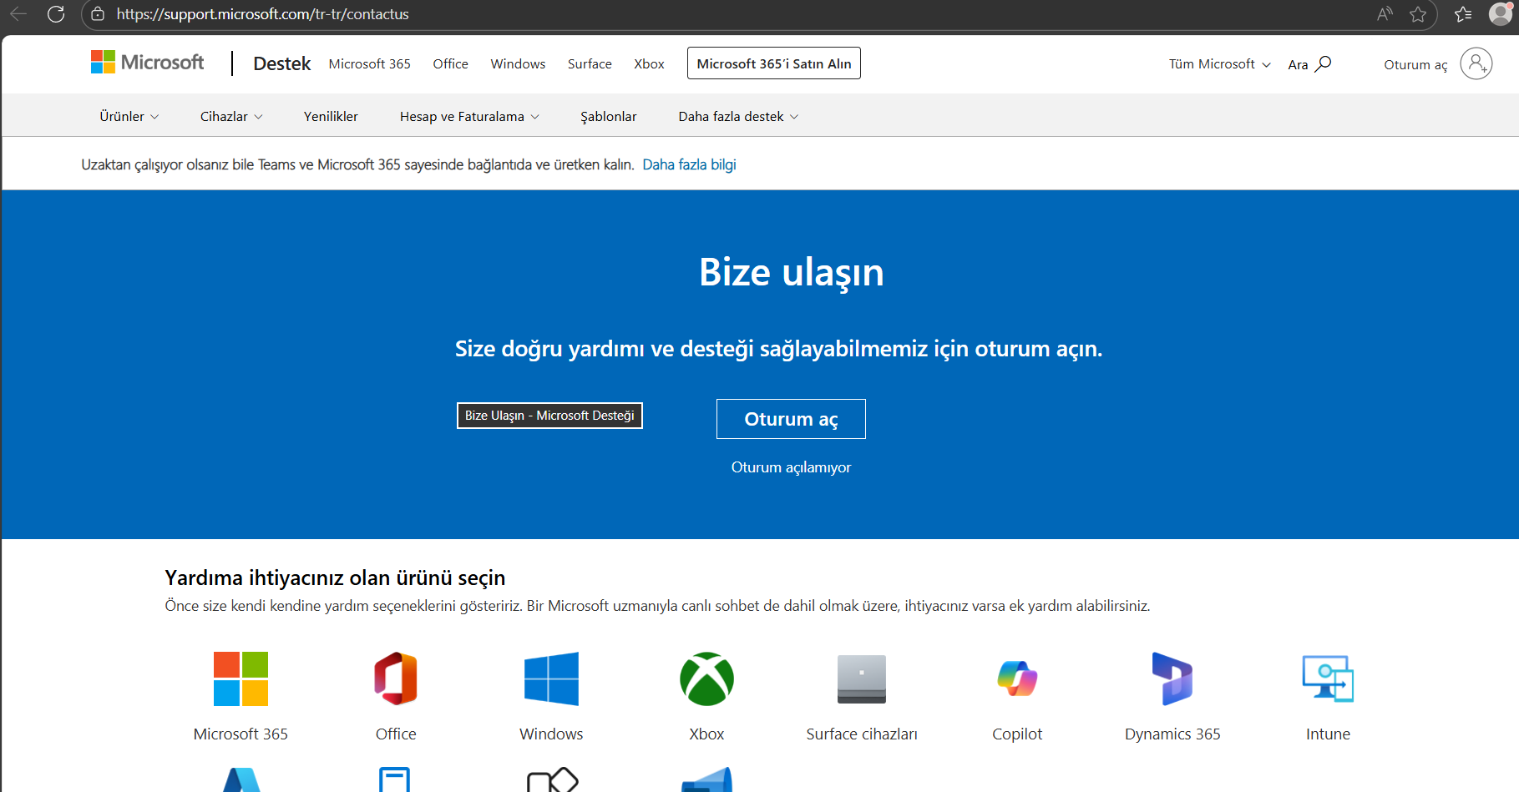
Task: Click the Ara search label
Action: [x=1298, y=64]
